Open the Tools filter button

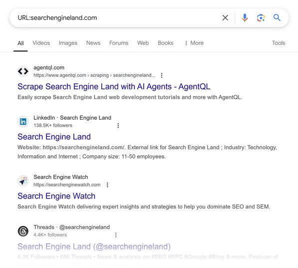tap(279, 43)
